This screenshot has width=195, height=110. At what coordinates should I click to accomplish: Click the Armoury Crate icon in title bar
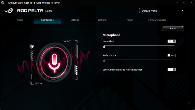[x=3, y=3]
